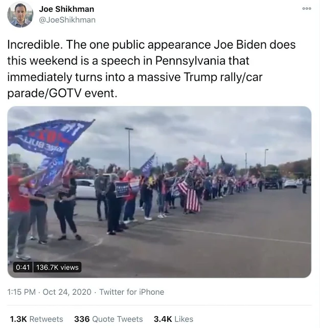View the 3.4K Likes list
Screen dimensions: 320x328
(x=174, y=319)
